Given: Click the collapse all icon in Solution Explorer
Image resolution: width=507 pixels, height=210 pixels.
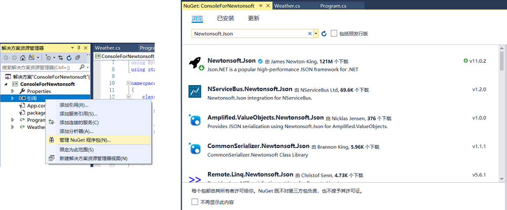Looking at the screenshot, I should [78, 58].
